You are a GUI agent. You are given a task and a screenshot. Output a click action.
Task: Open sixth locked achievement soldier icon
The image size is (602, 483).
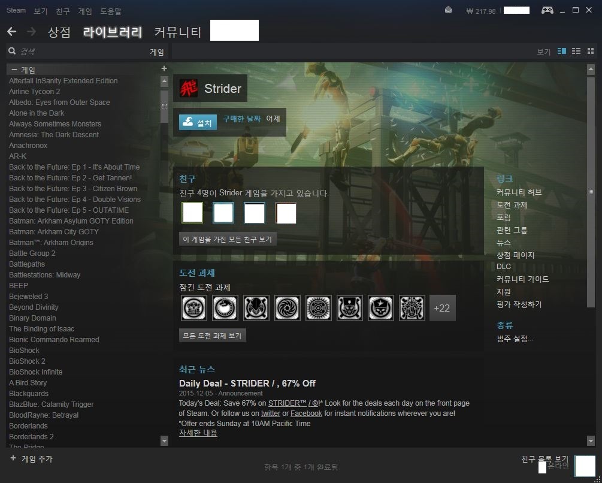tap(349, 308)
